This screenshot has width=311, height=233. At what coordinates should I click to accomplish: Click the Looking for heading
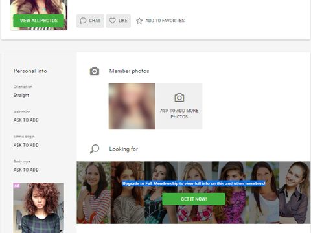pyautogui.click(x=124, y=149)
